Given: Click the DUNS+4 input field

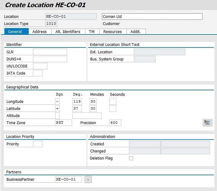Looking at the screenshot, I should click(50, 59).
